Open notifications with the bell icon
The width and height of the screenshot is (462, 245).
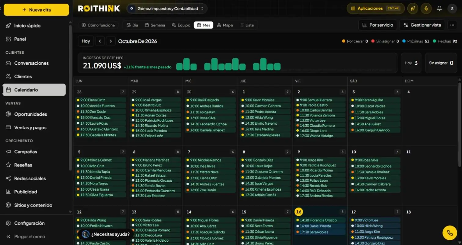(439, 9)
